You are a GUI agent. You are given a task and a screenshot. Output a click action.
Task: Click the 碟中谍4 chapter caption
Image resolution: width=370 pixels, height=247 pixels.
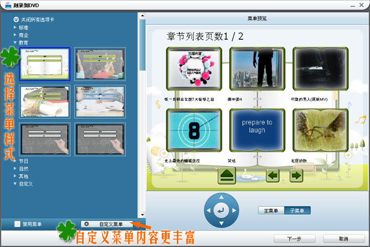point(235,99)
